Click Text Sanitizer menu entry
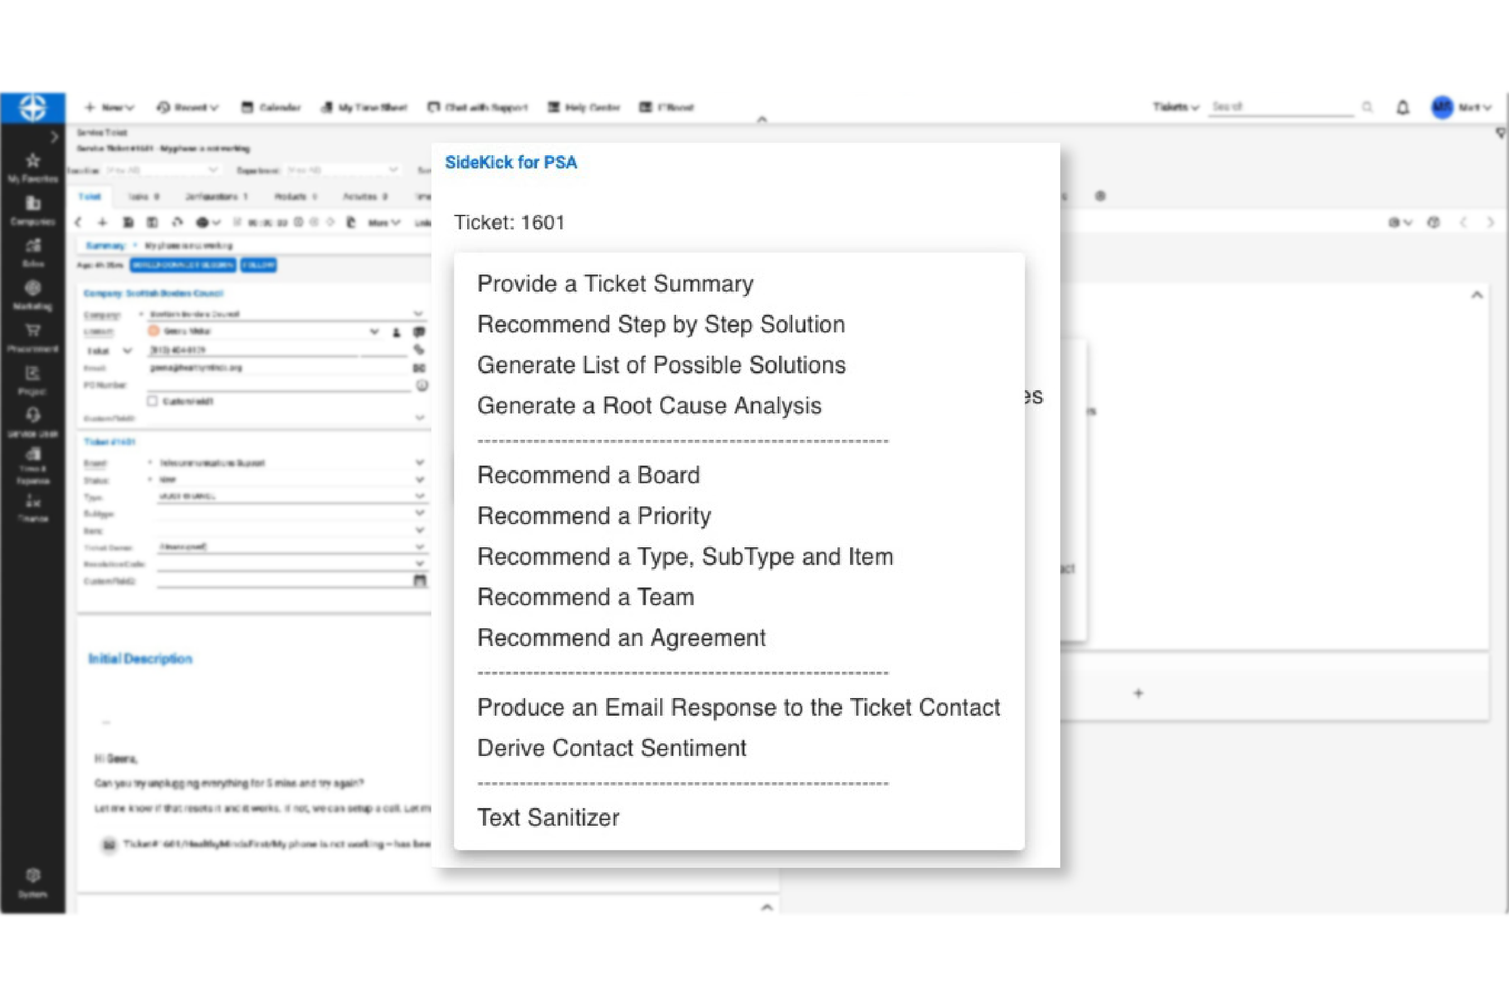Image resolution: width=1509 pixels, height=1006 pixels. (548, 817)
